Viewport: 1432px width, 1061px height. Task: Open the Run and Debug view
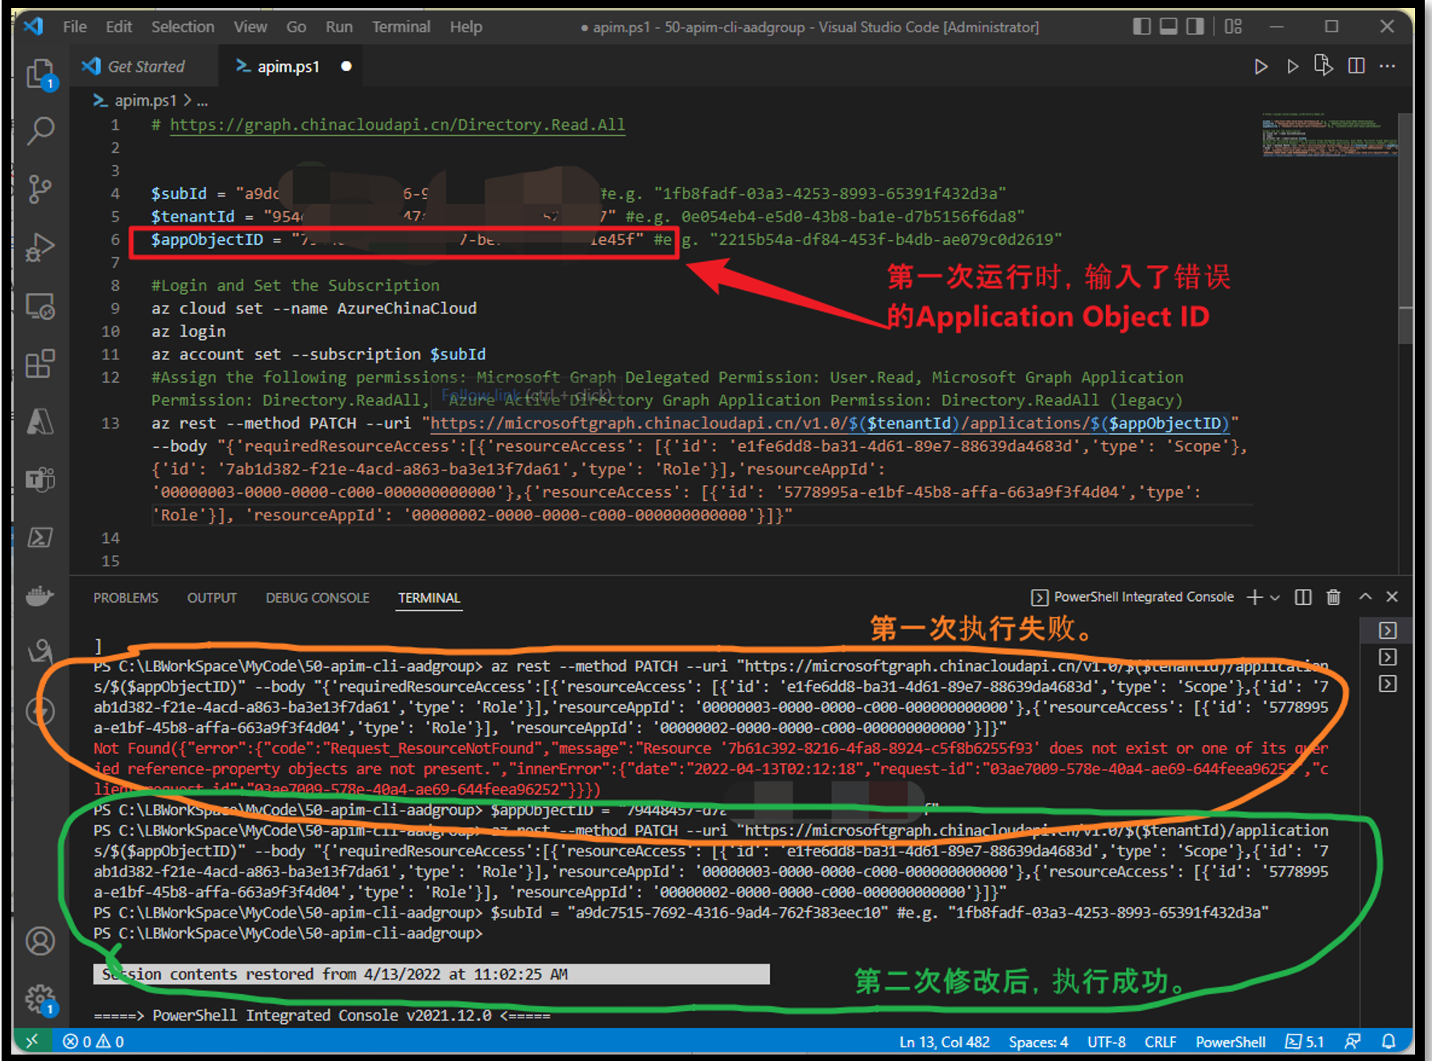click(x=39, y=247)
